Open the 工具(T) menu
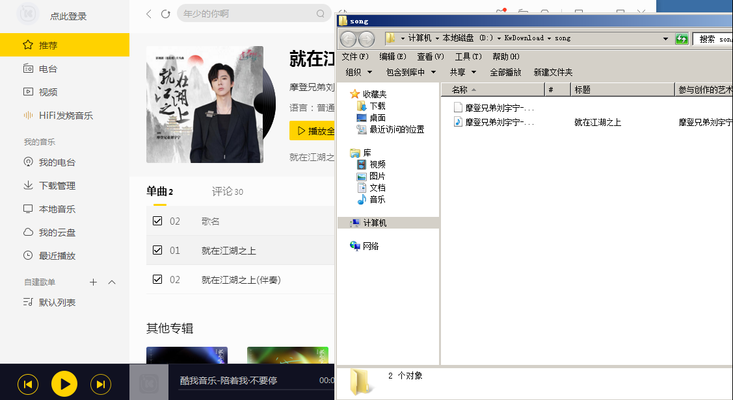This screenshot has height=400, width=733. (x=468, y=56)
